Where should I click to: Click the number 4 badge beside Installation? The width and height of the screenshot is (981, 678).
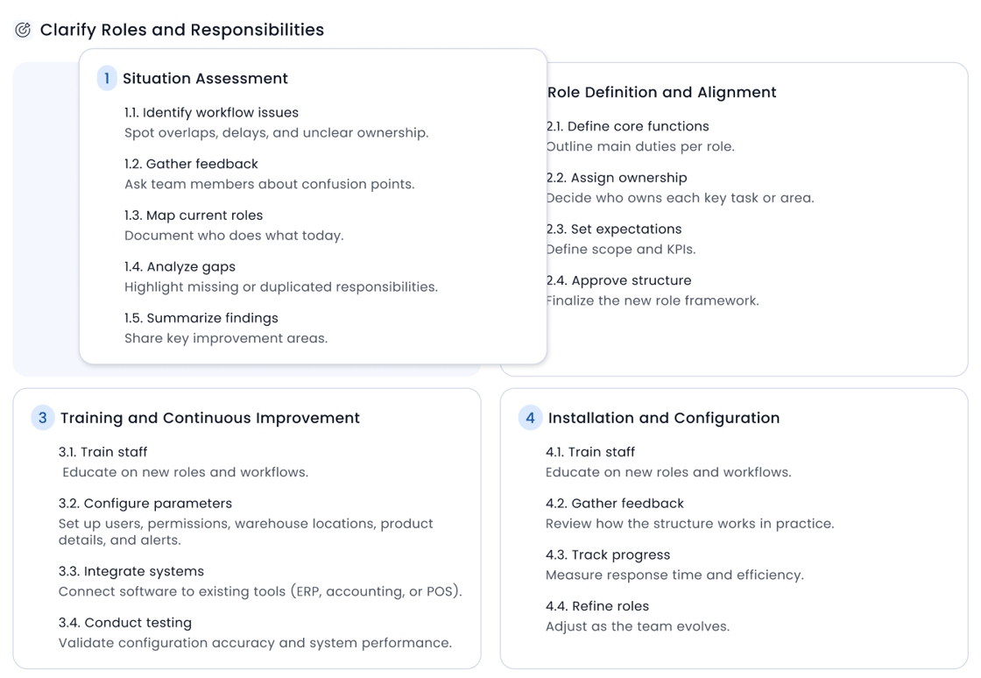click(x=529, y=418)
